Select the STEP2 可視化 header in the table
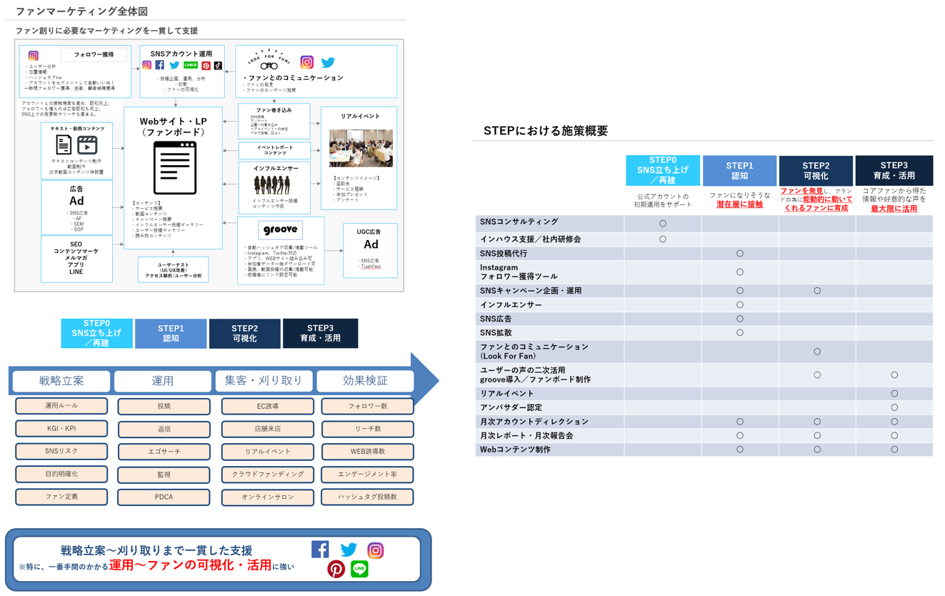Screen dimensions: 945x596 (x=816, y=171)
